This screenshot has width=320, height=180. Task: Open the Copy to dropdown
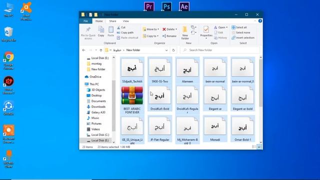[150, 36]
